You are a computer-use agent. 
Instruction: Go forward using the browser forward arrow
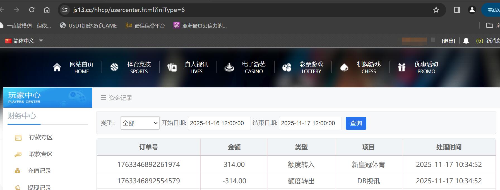pyautogui.click(x=17, y=10)
